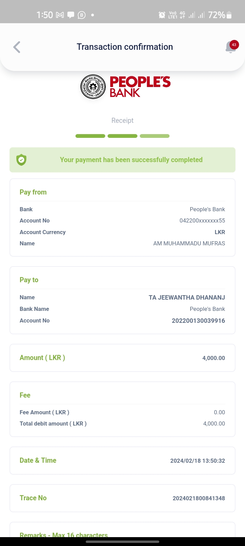Tap the green shield checkmark icon

point(21,160)
